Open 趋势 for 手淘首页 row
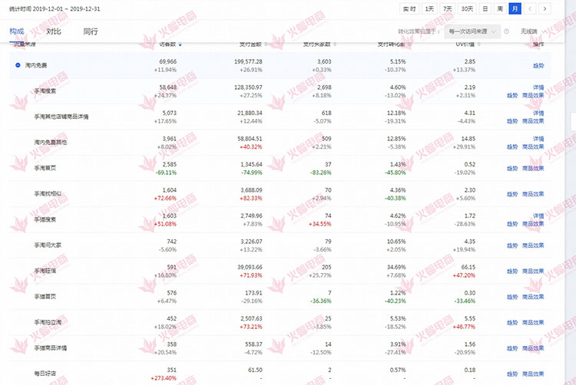 (512, 168)
